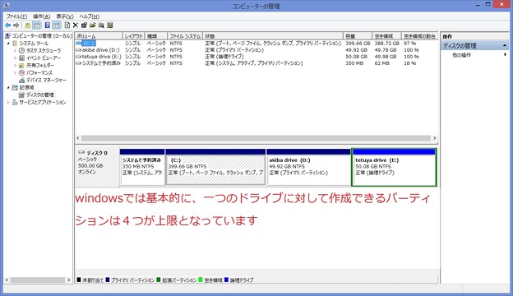Expand the サービスとアプリケーション node
The width and height of the screenshot is (513, 296).
coord(8,103)
